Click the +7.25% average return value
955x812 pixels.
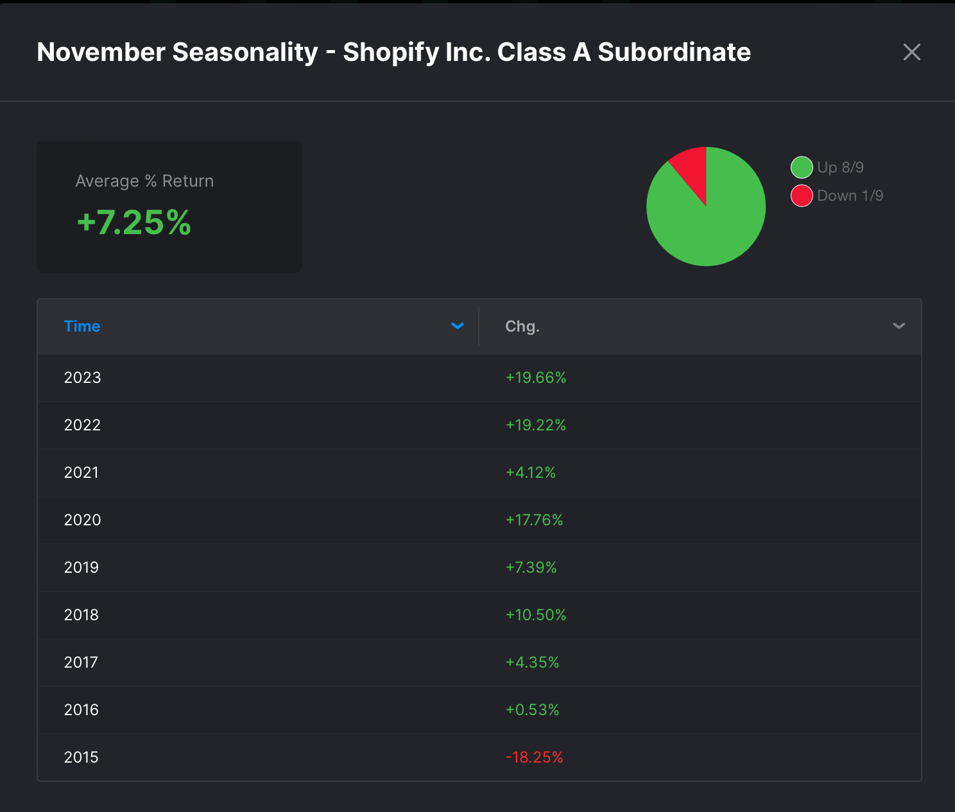coord(133,223)
